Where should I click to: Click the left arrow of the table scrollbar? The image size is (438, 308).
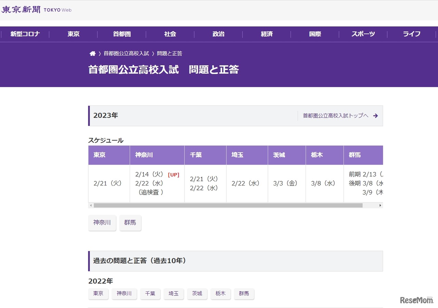tap(90, 205)
